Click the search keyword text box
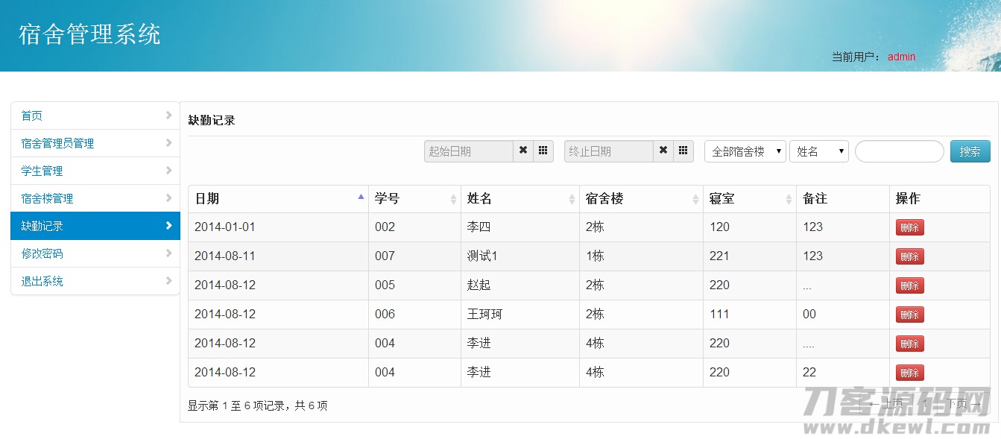This screenshot has width=1001, height=439. [x=899, y=151]
